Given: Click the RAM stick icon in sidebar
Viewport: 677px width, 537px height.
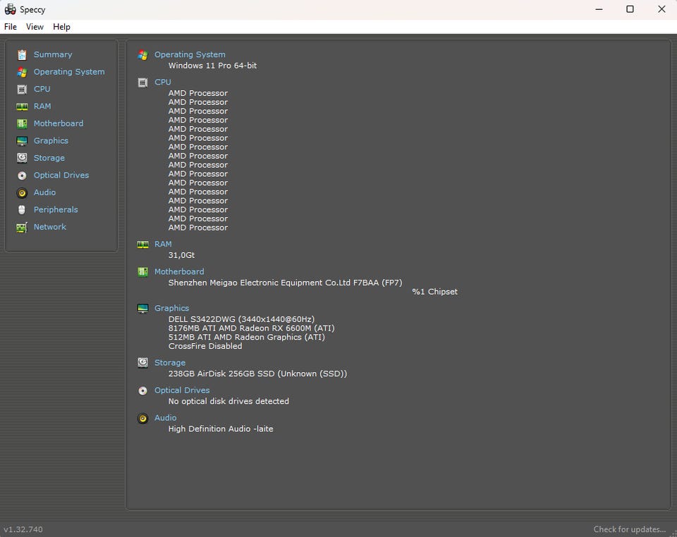Looking at the screenshot, I should (22, 106).
